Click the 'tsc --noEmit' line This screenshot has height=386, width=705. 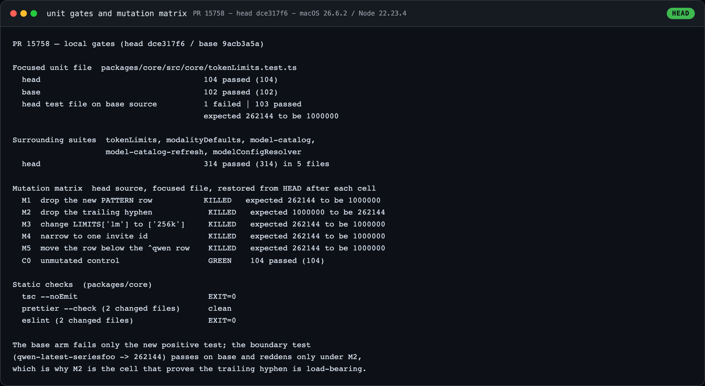click(50, 296)
